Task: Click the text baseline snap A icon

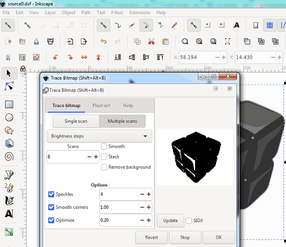Action: coord(236,25)
